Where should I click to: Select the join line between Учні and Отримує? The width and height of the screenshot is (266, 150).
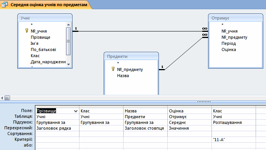(140, 31)
